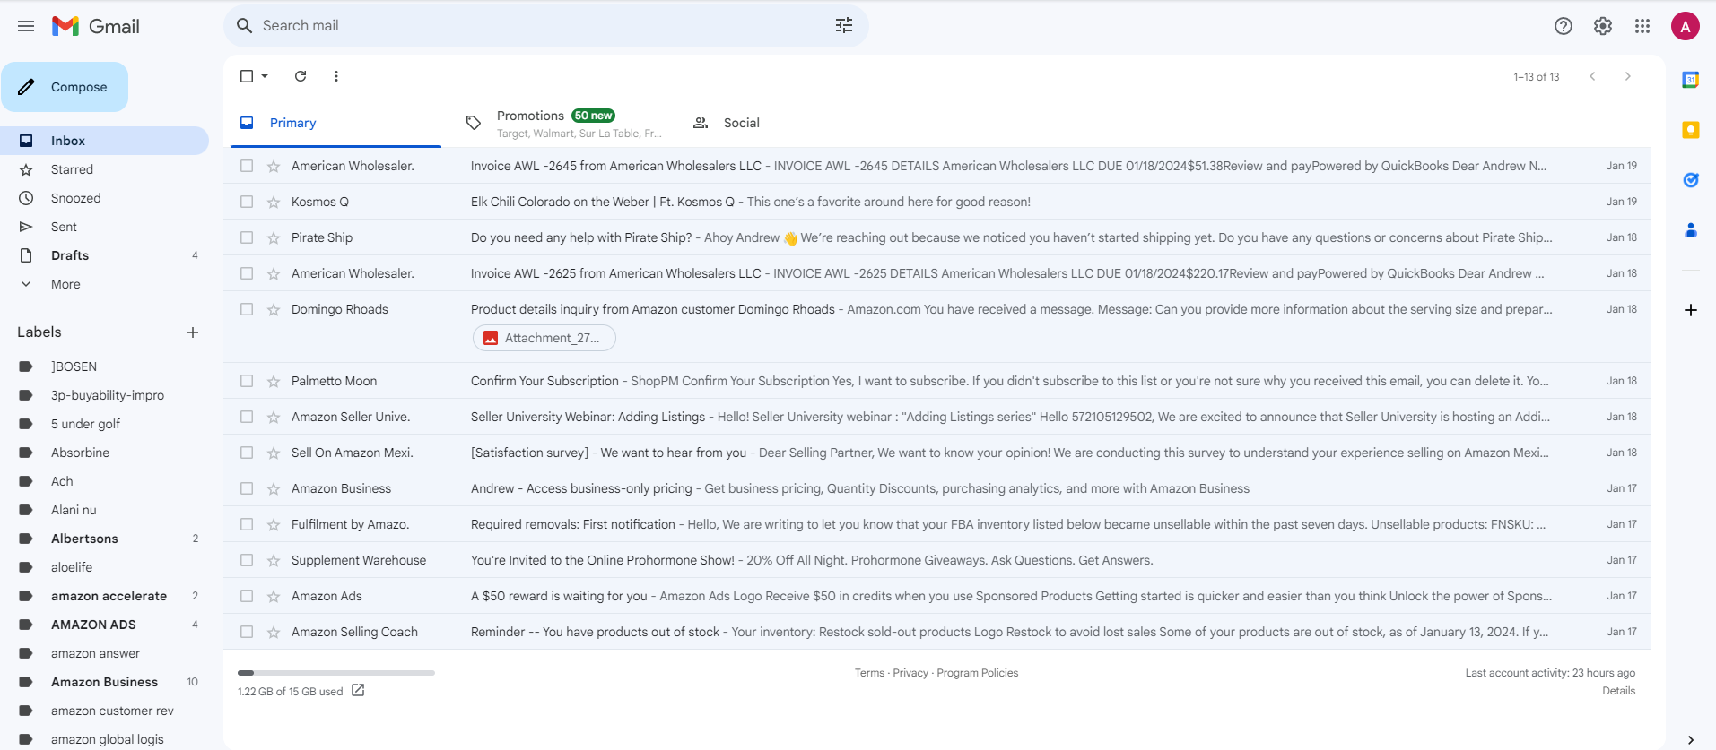Open select dropdown arrow next to select-all
The height and width of the screenshot is (750, 1716).
click(x=265, y=76)
